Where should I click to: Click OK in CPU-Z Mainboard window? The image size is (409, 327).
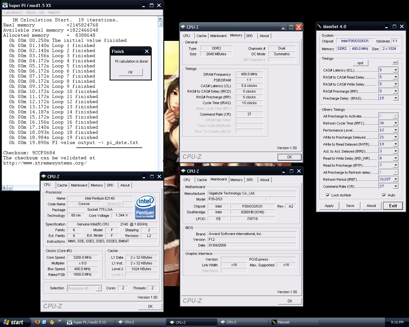[290, 301]
